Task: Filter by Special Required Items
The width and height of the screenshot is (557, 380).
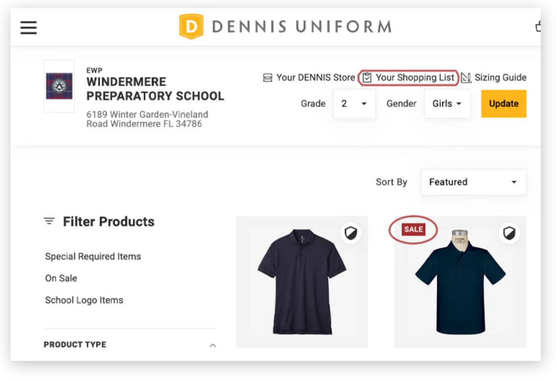Action: click(93, 257)
